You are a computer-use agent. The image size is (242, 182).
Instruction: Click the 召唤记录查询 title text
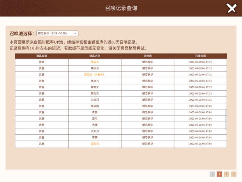[x=121, y=8]
